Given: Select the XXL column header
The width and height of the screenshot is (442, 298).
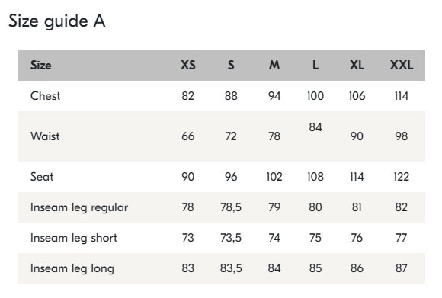Looking at the screenshot, I should 402,66.
